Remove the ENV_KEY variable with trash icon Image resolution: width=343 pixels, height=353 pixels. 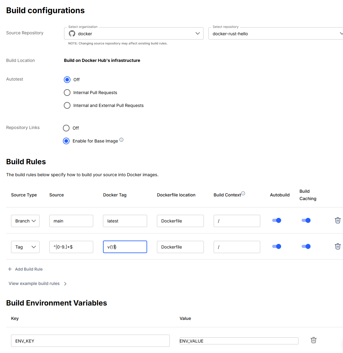click(313, 340)
